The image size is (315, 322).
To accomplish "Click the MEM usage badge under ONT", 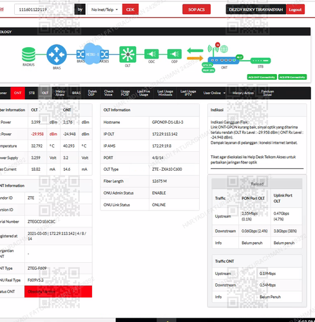I will pos(208,70).
